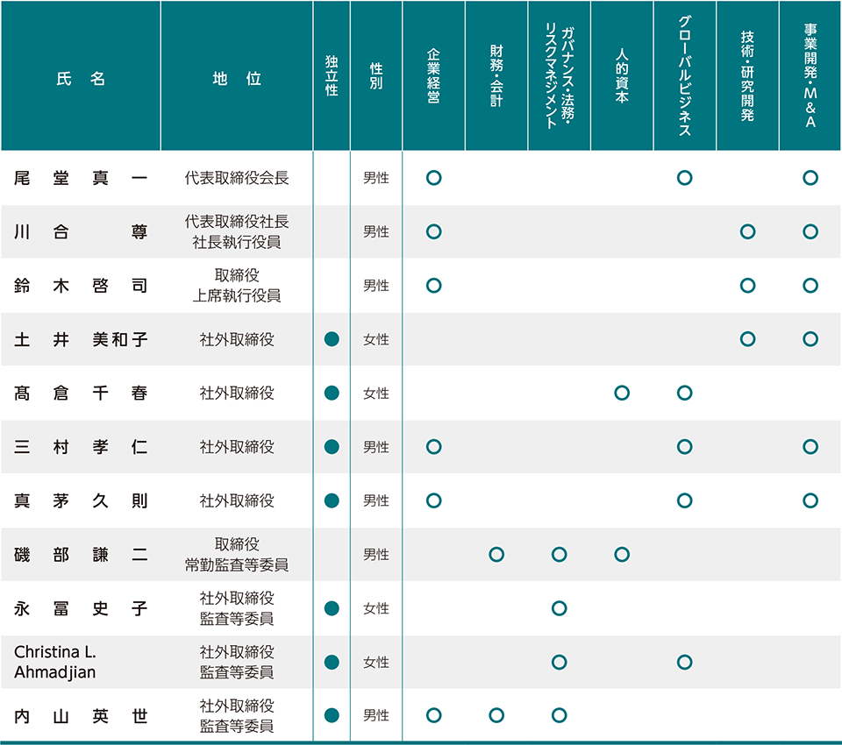
Task: Click the 財務・会計 column header
Action: 496,75
